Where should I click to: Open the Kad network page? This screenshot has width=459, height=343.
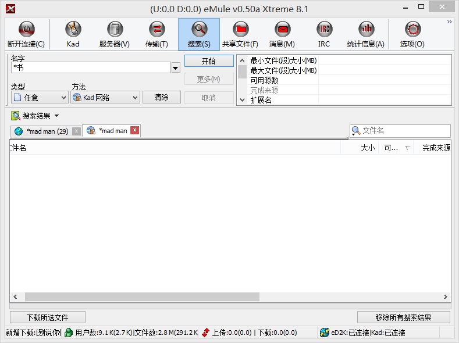click(73, 34)
